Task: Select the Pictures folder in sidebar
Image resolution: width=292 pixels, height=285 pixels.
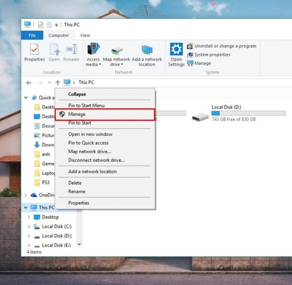Action: click(44, 135)
